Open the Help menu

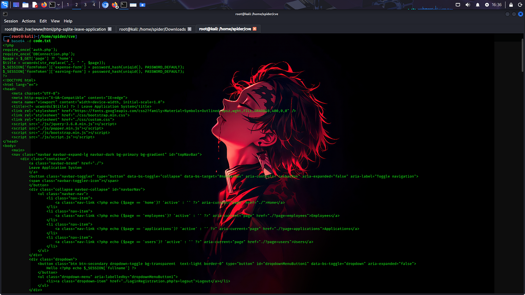pyautogui.click(x=68, y=21)
